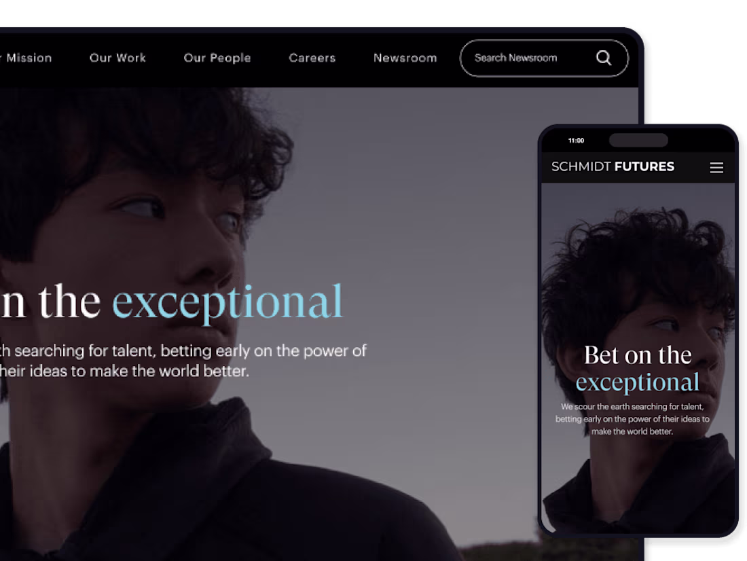This screenshot has height=561, width=747.
Task: Select Newsroom in navigation
Action: (405, 58)
